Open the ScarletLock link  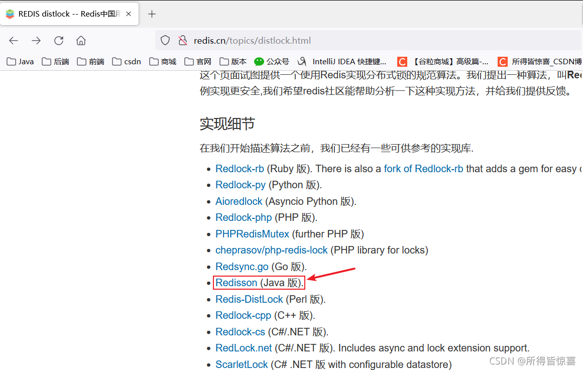(242, 364)
